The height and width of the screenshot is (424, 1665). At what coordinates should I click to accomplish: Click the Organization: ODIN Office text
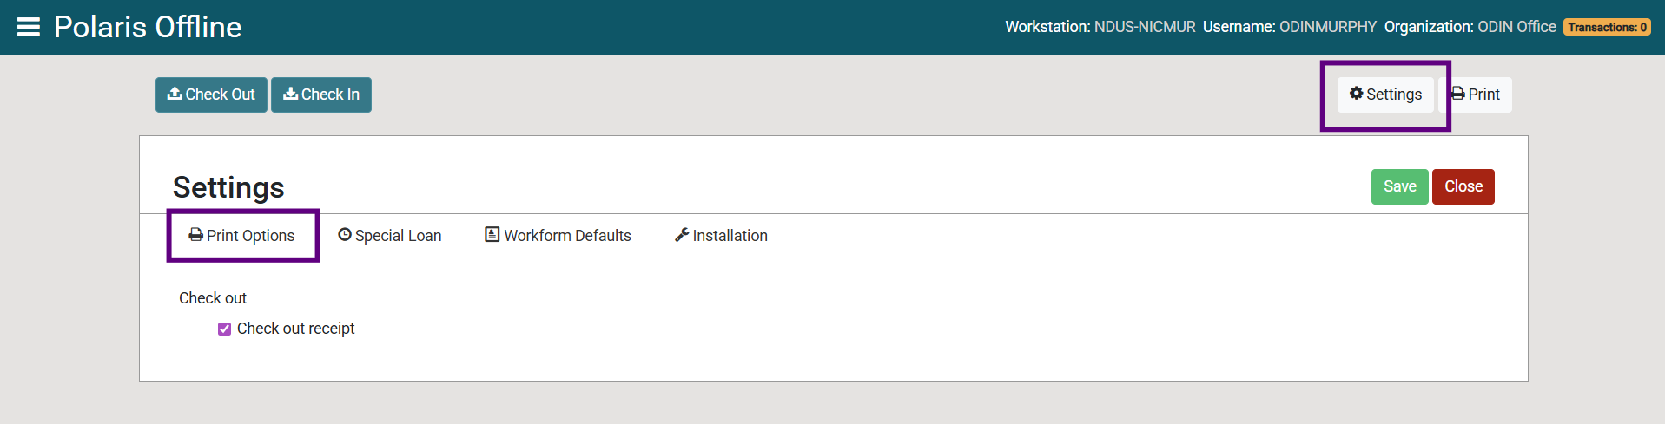pyautogui.click(x=1470, y=27)
